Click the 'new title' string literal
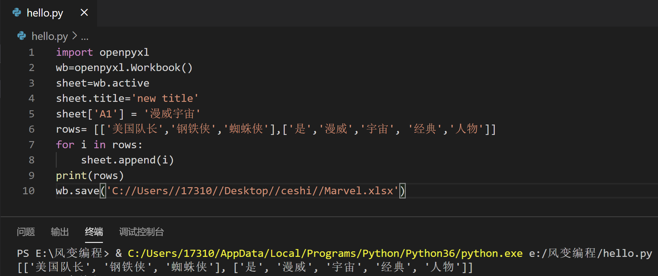The height and width of the screenshot is (276, 658). coord(165,98)
